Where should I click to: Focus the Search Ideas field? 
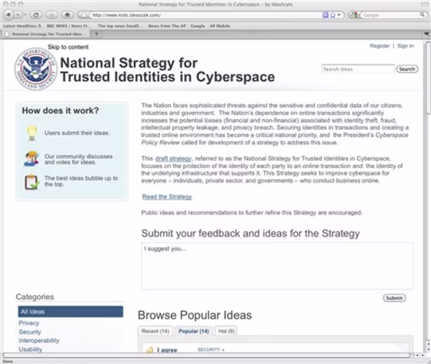(358, 69)
